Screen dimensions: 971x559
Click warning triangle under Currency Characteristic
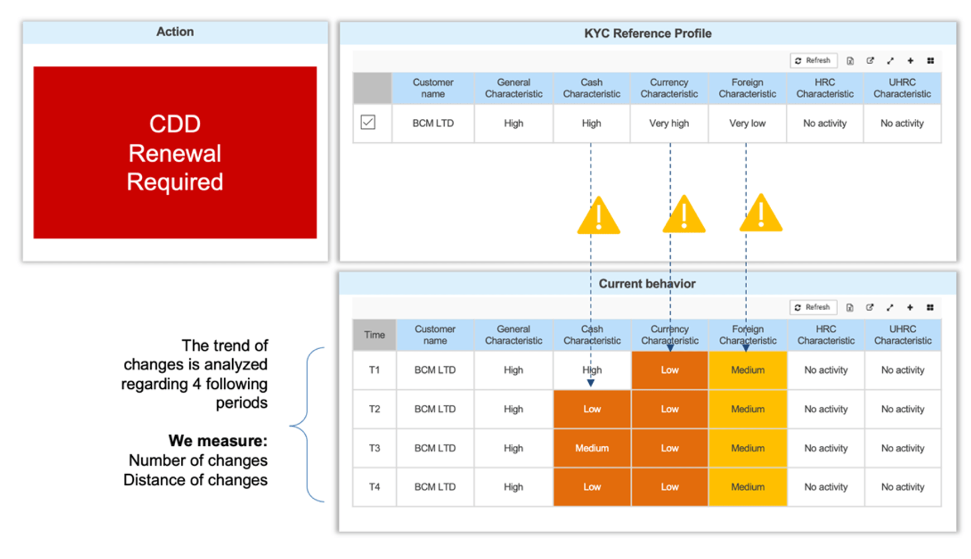[684, 215]
